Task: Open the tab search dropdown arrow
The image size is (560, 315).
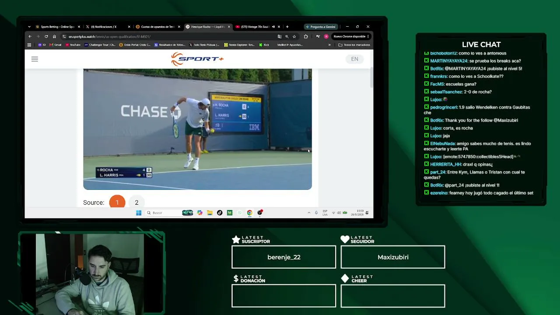Action: [x=29, y=27]
